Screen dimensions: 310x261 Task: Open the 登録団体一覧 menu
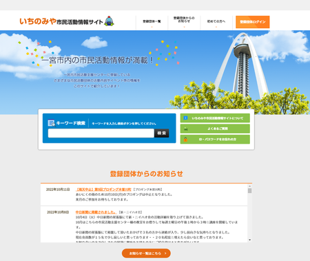tap(152, 22)
